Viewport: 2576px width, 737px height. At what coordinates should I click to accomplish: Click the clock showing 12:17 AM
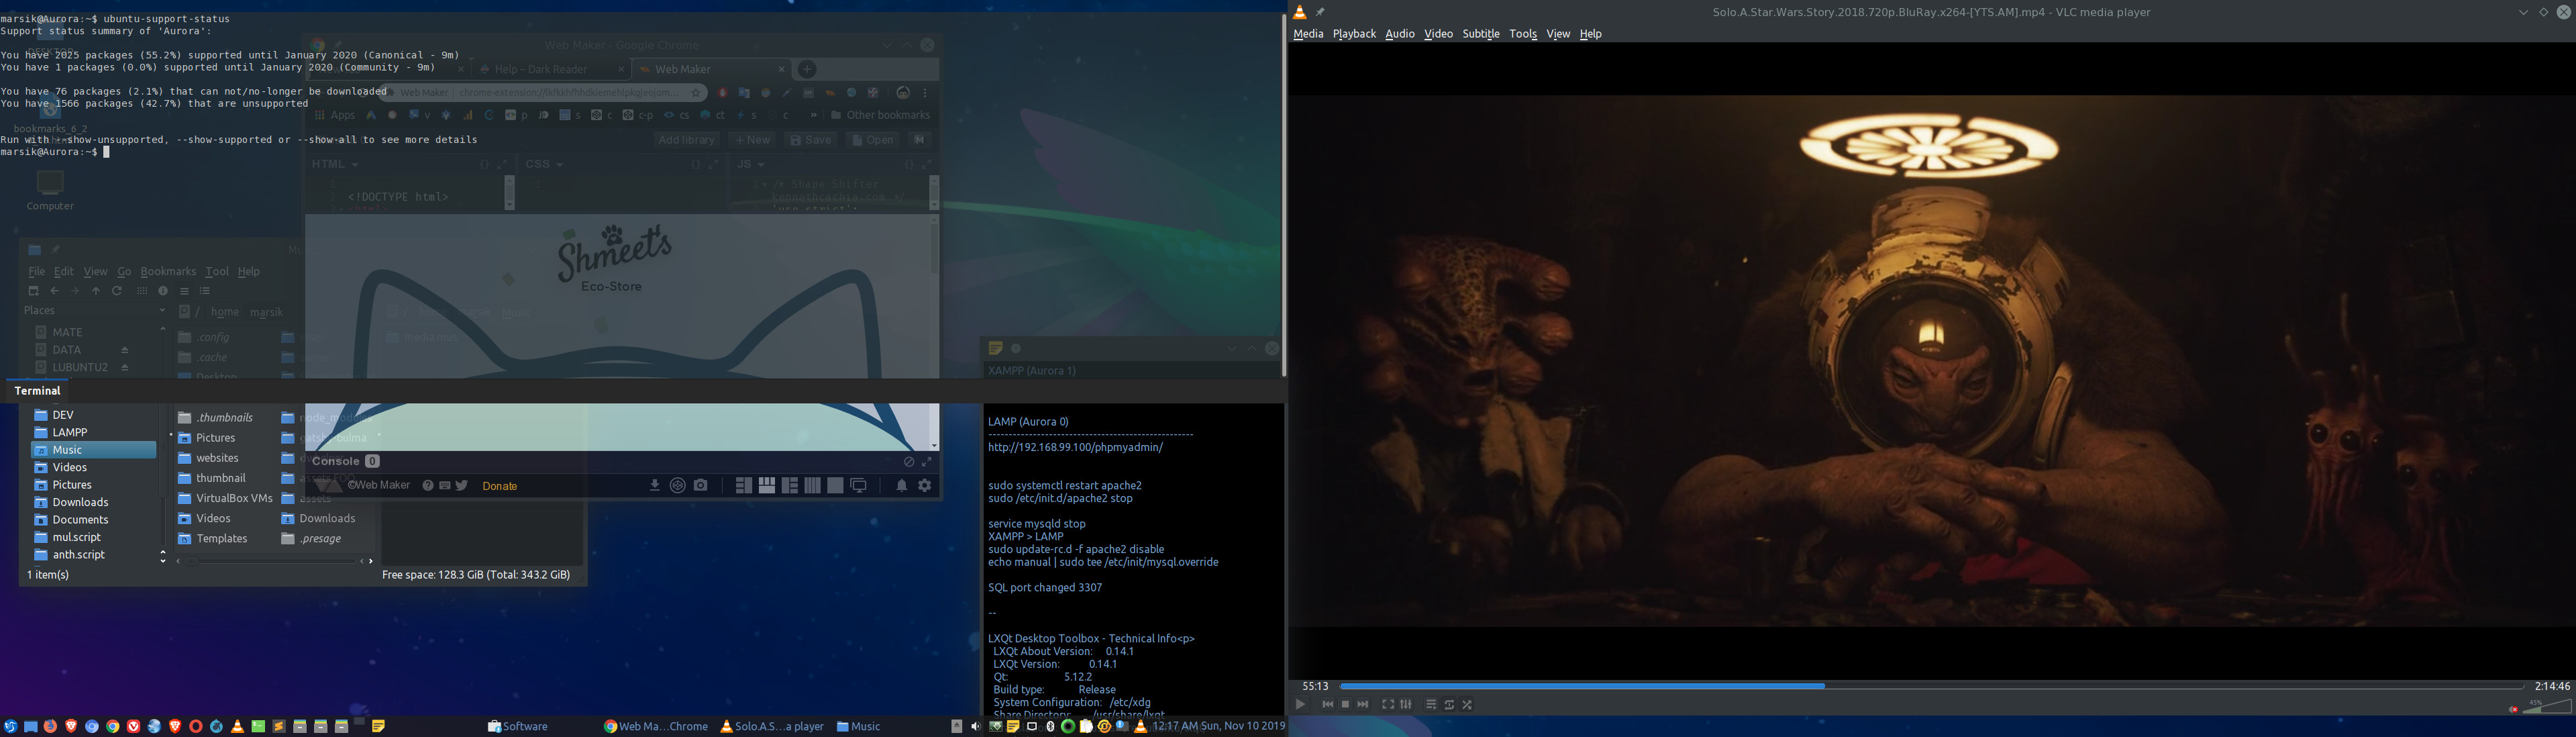coord(1219,726)
